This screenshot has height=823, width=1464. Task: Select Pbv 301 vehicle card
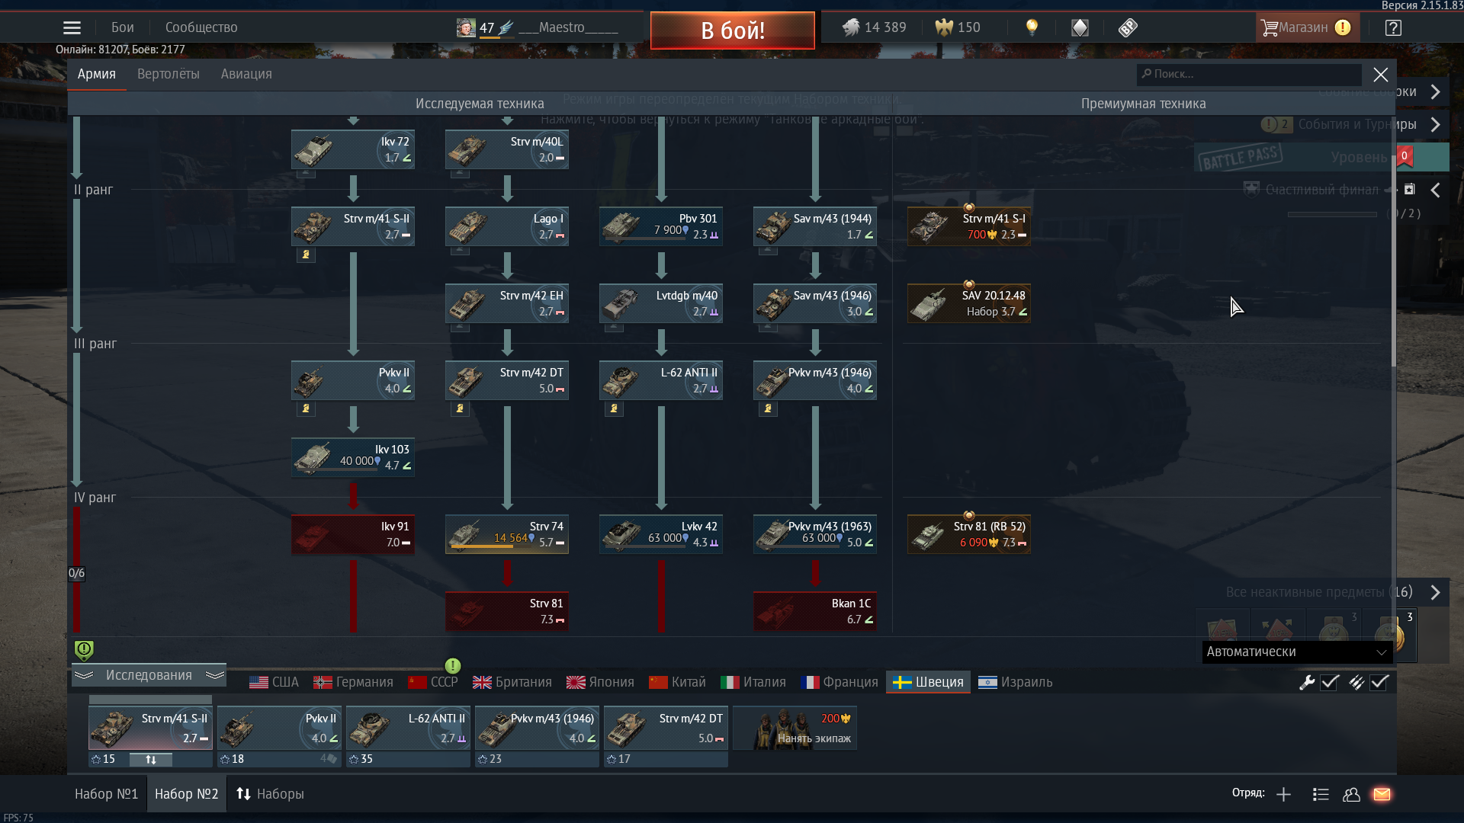[x=661, y=226]
